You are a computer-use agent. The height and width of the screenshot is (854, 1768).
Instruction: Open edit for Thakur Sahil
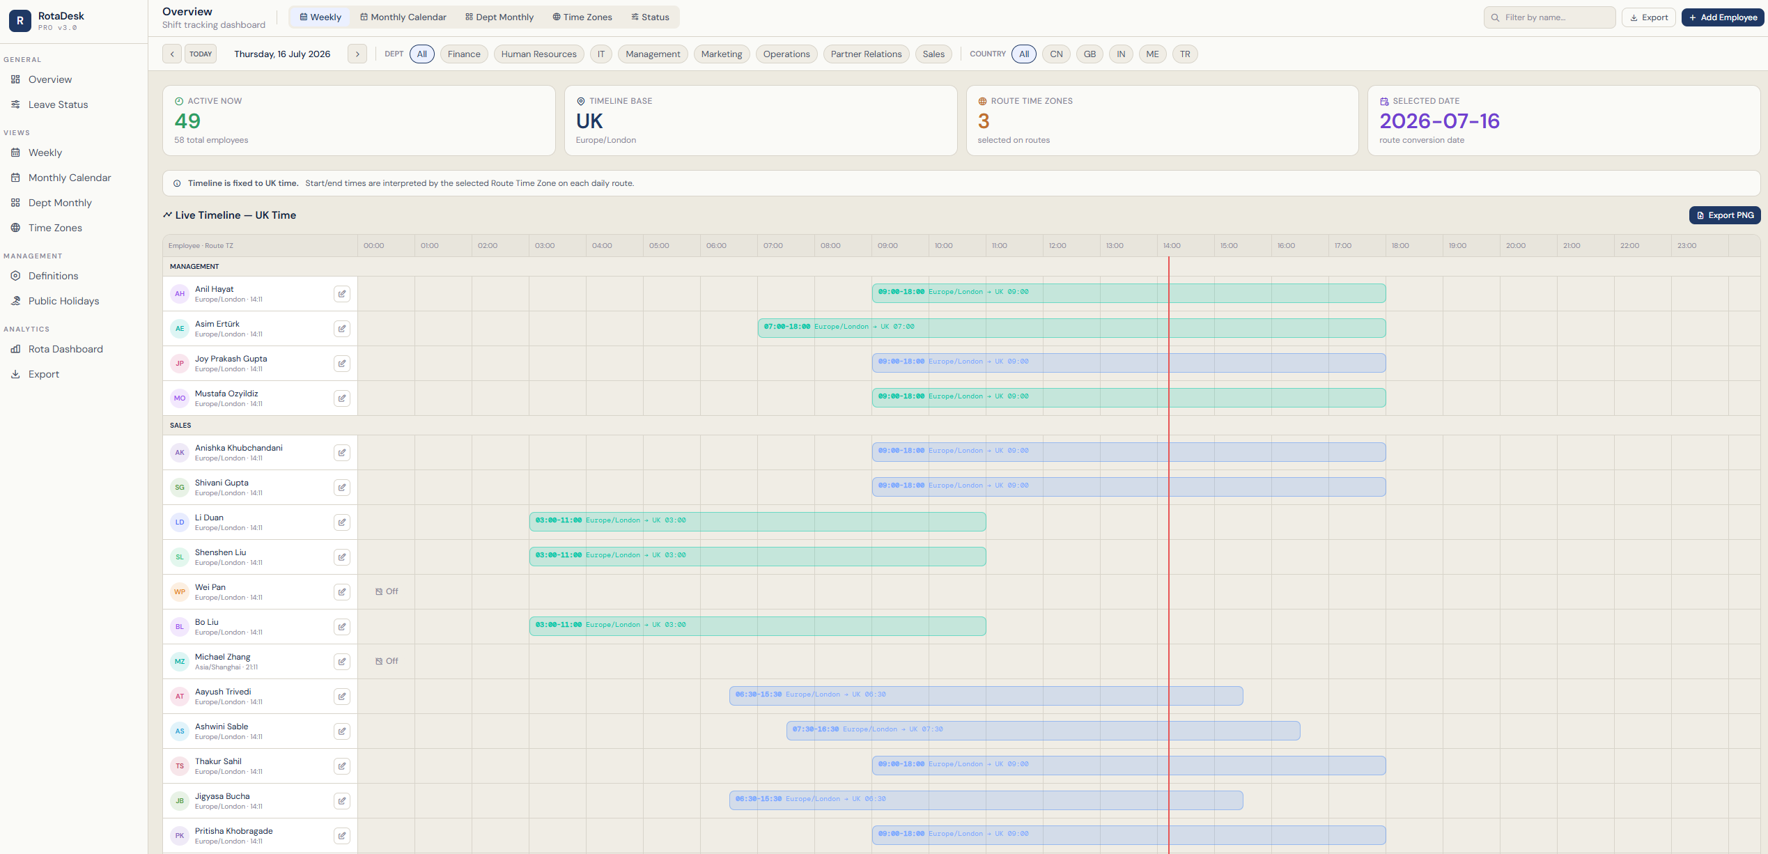click(x=342, y=766)
